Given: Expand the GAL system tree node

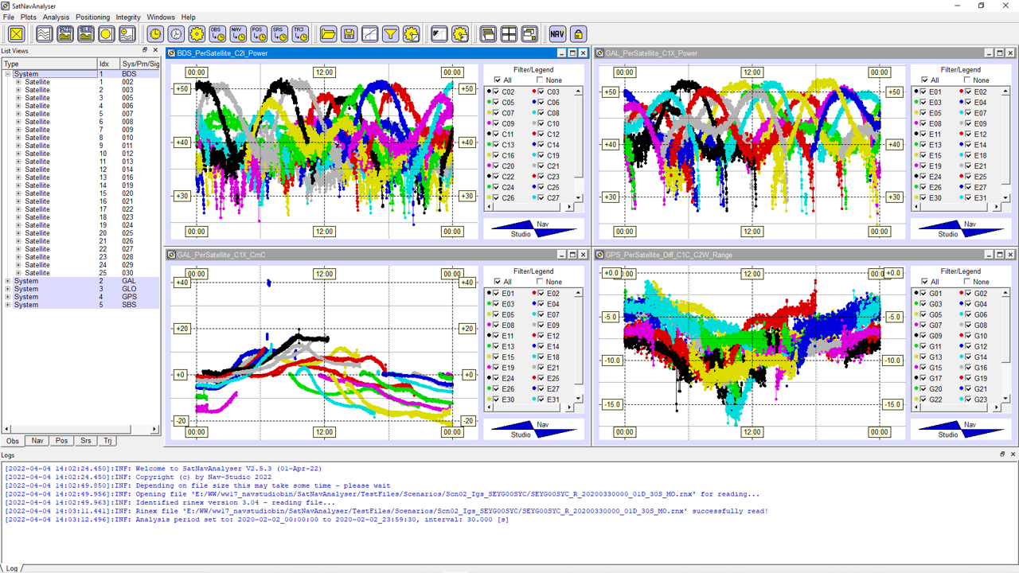Looking at the screenshot, I should [8, 281].
